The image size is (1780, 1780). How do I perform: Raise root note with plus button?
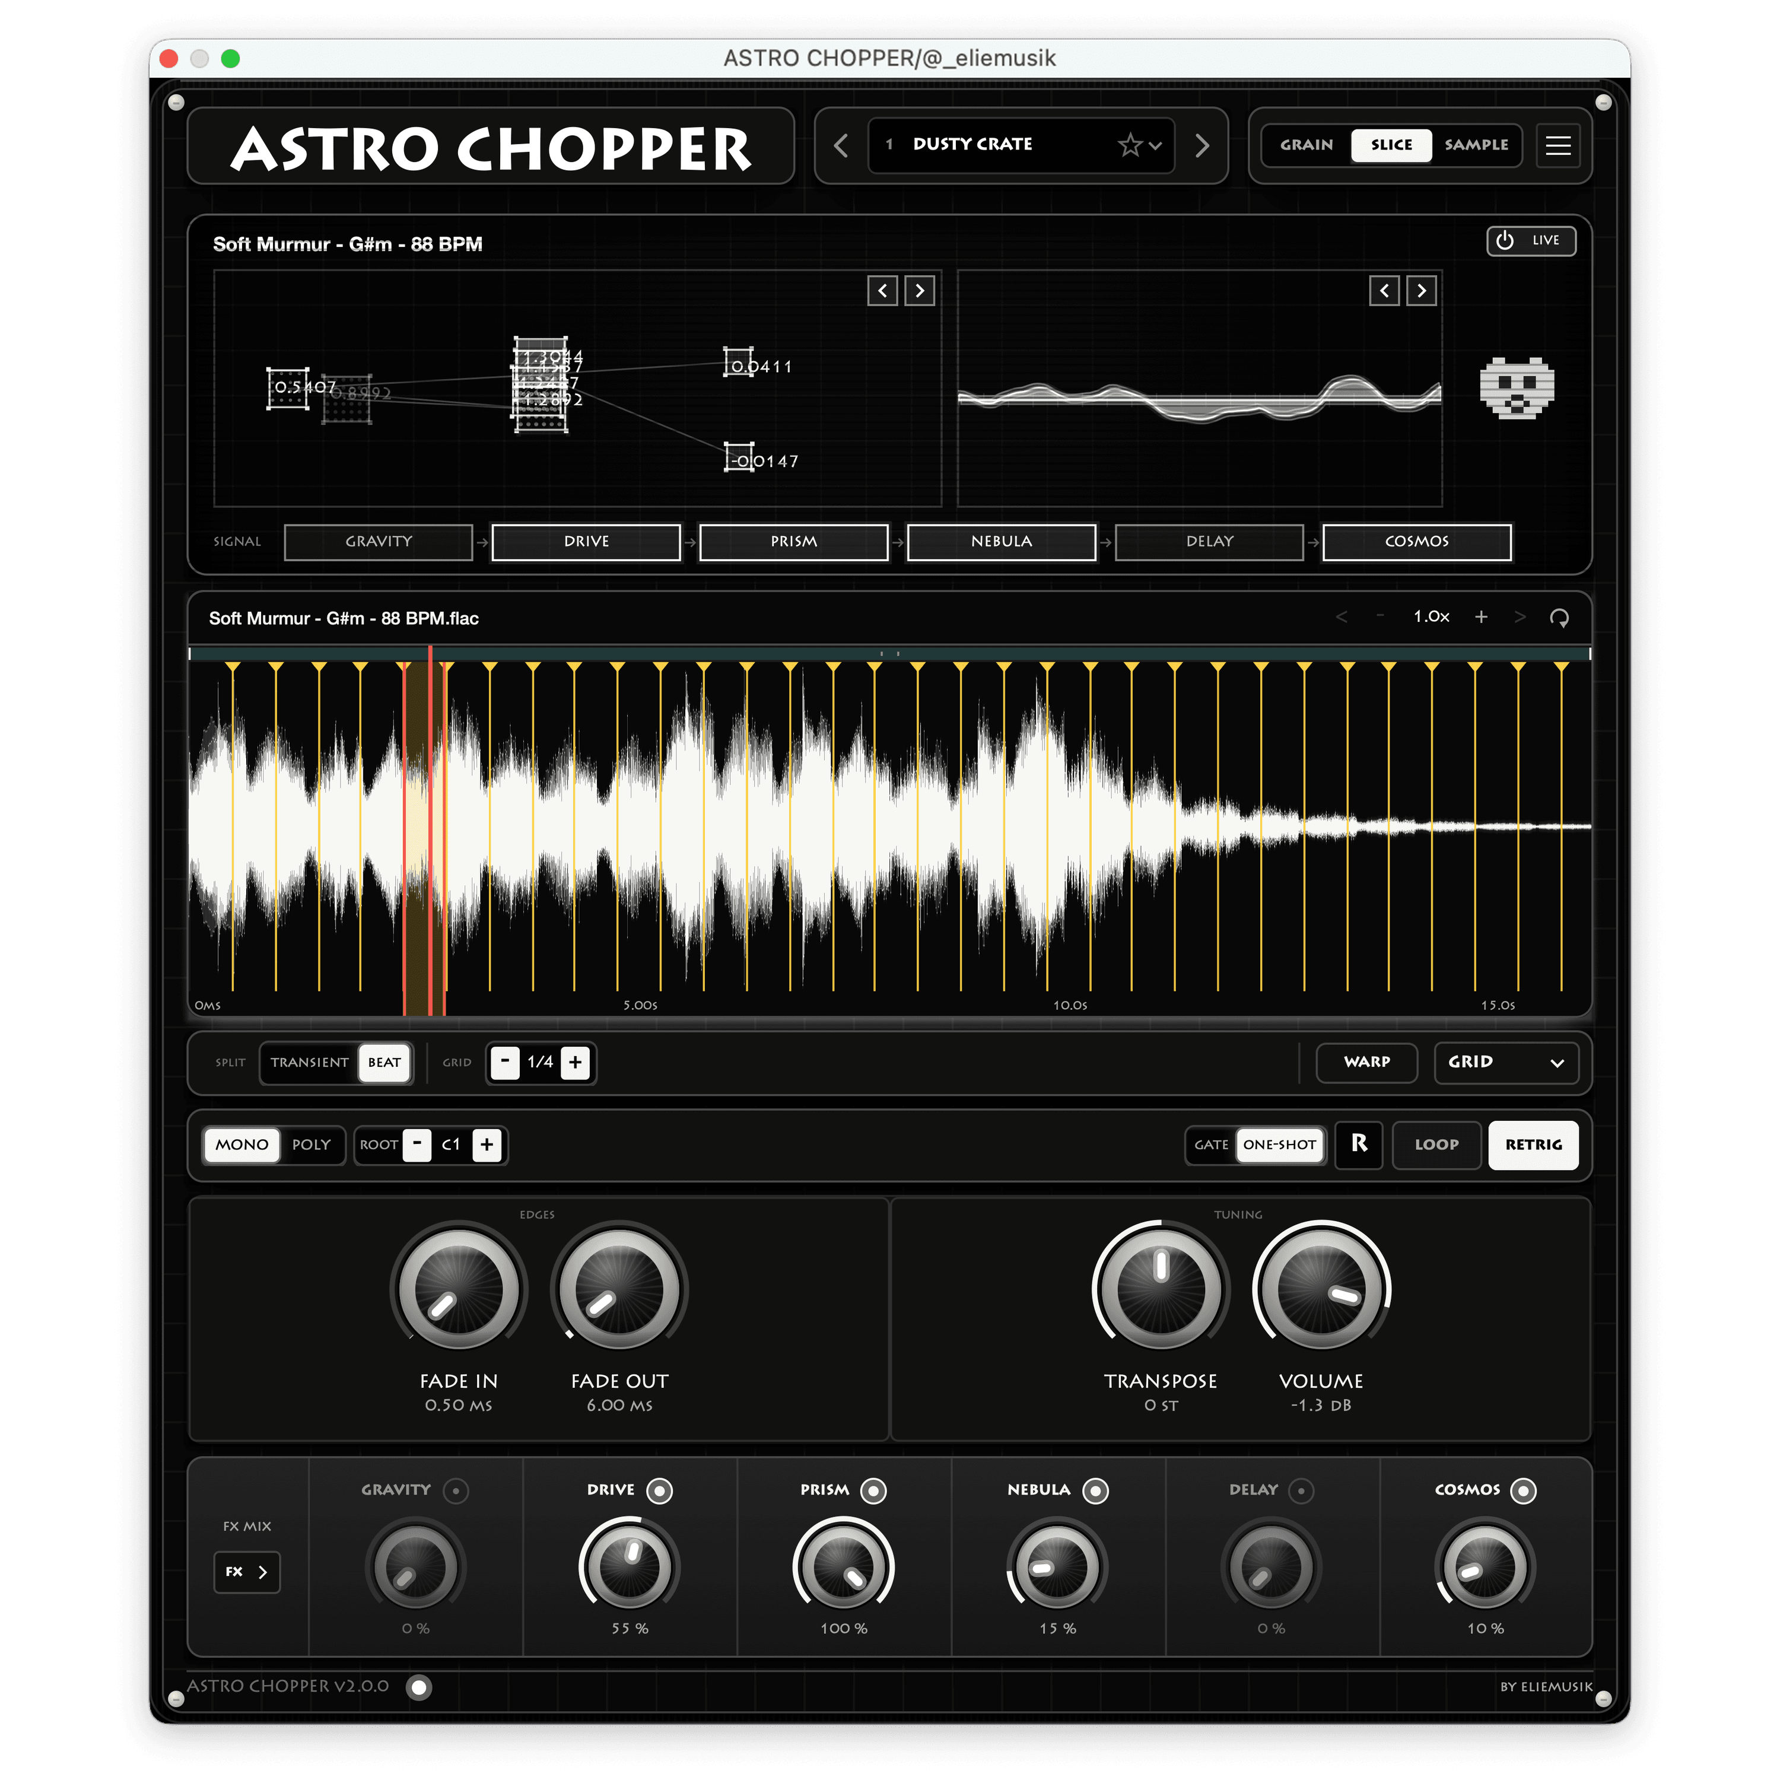coord(487,1145)
